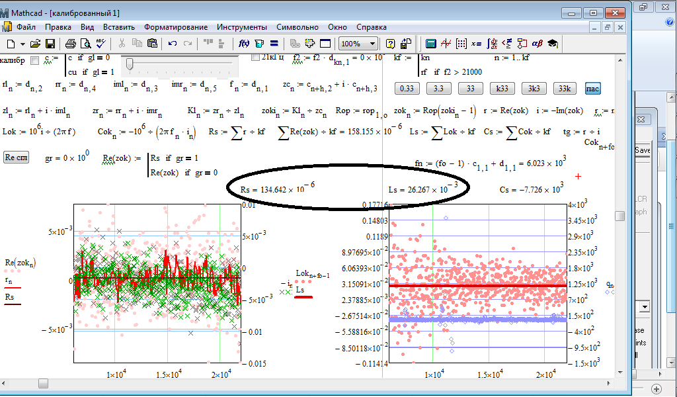Open the Файл menu
This screenshot has width=677, height=397.
point(26,26)
